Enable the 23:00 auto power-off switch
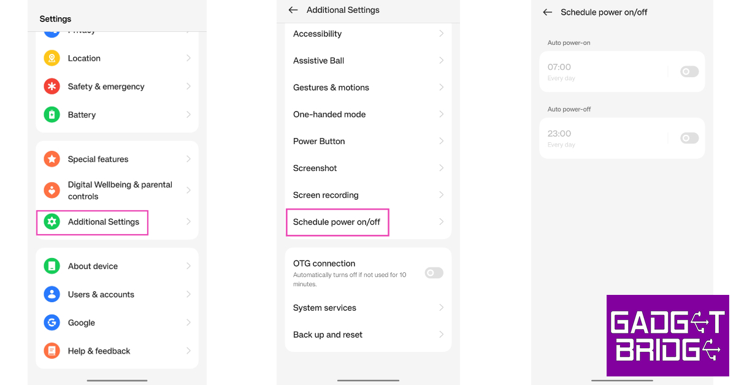Image resolution: width=736 pixels, height=385 pixels. [x=689, y=138]
